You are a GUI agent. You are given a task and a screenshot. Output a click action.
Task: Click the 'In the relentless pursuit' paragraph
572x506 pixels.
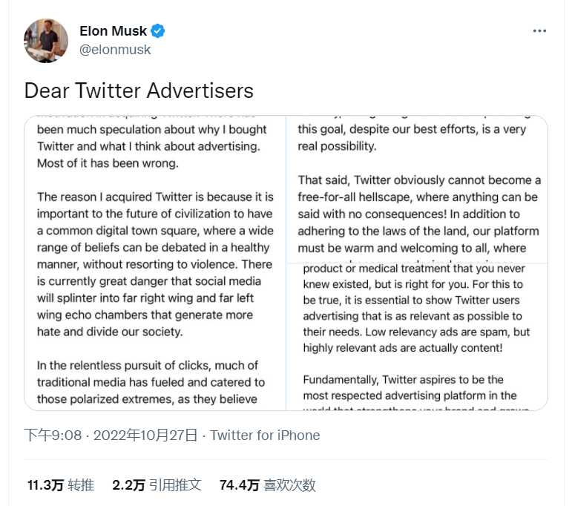(x=151, y=383)
